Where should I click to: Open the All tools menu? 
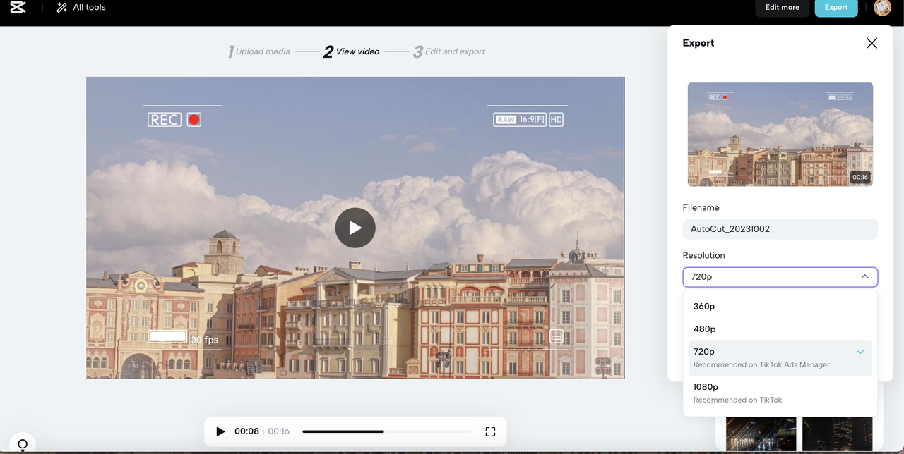pos(81,7)
